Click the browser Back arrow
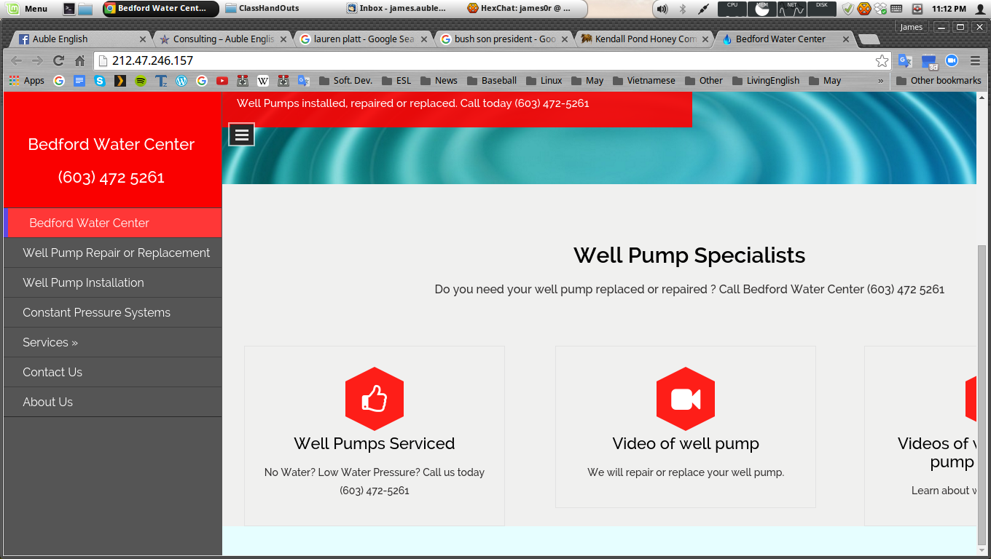 coord(16,60)
